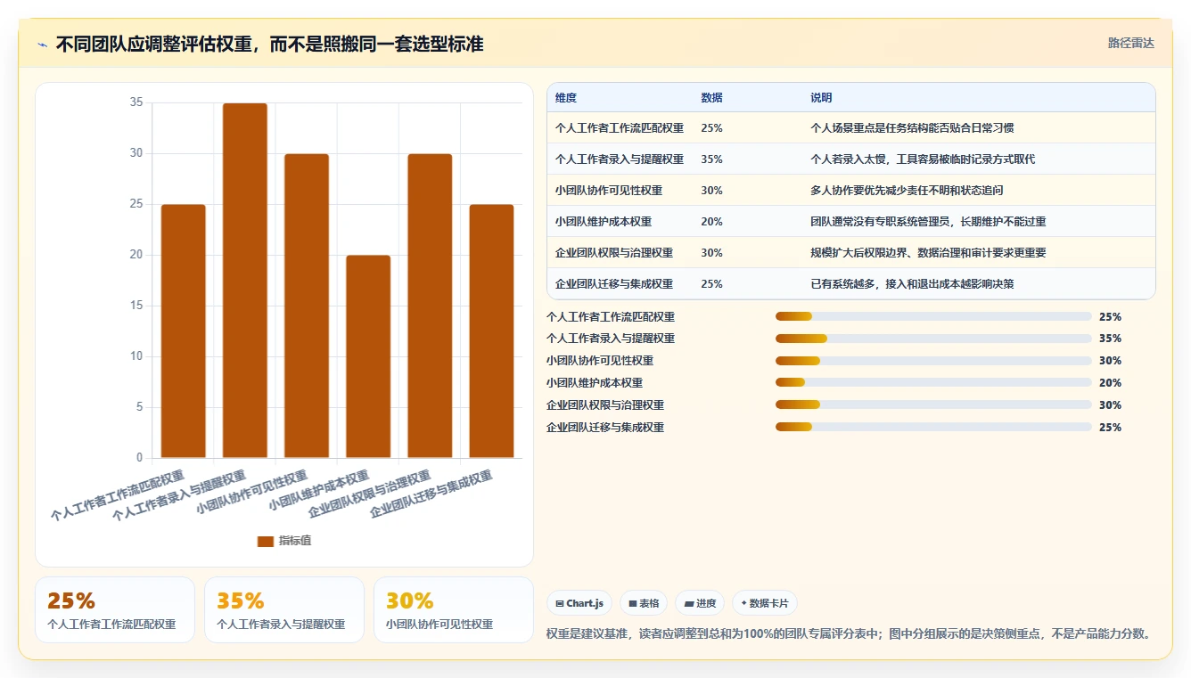Viewport: 1191px width, 678px height.
Task: Click the Chart.js chip
Action: click(x=579, y=603)
